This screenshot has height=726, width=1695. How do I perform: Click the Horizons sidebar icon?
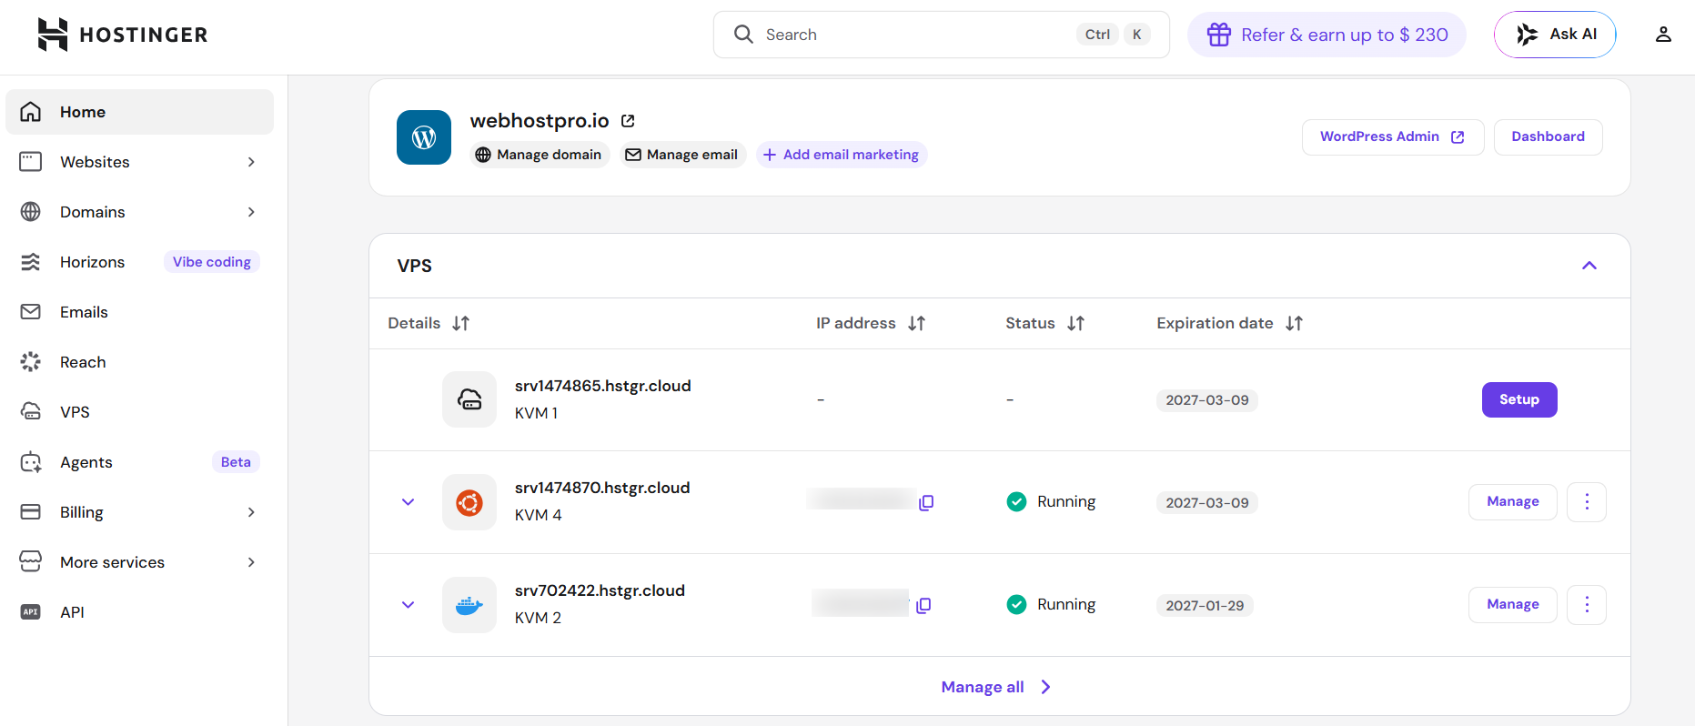click(x=31, y=262)
